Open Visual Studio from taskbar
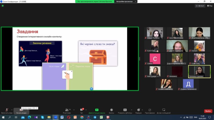This screenshot has height=120, width=214. pyautogui.click(x=36, y=117)
